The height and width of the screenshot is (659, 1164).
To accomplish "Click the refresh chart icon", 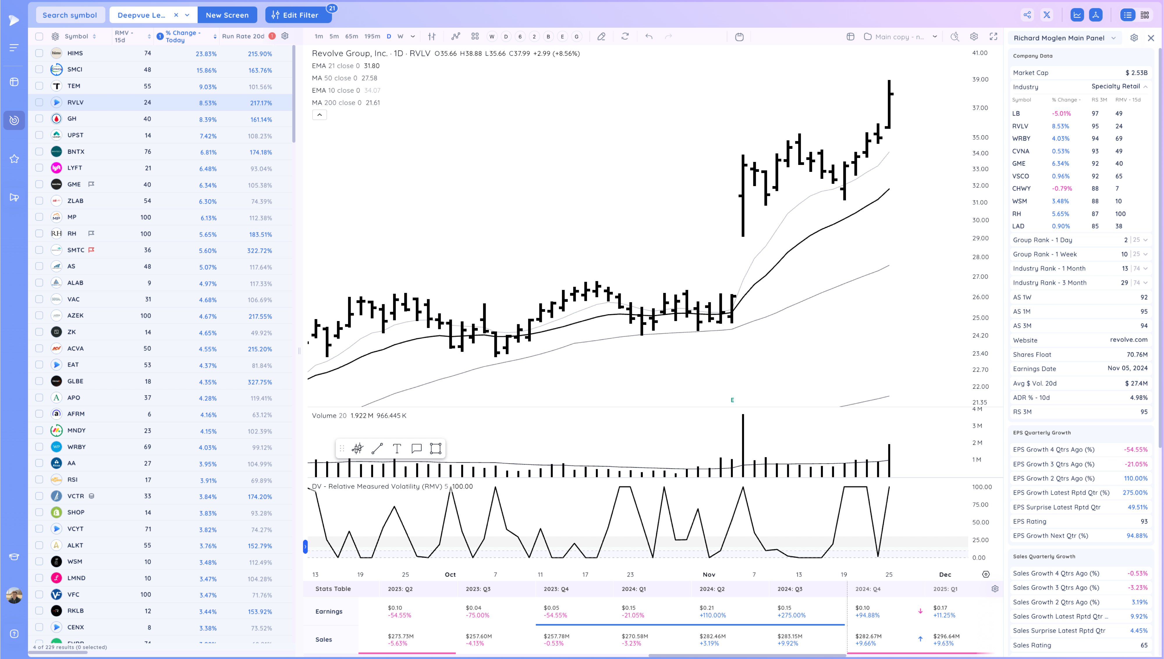I will [x=625, y=37].
